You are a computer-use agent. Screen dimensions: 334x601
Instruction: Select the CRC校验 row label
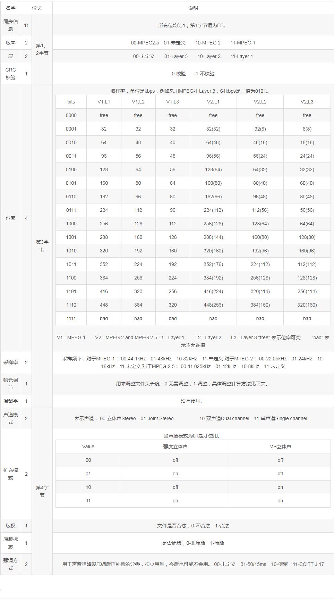click(x=10, y=74)
